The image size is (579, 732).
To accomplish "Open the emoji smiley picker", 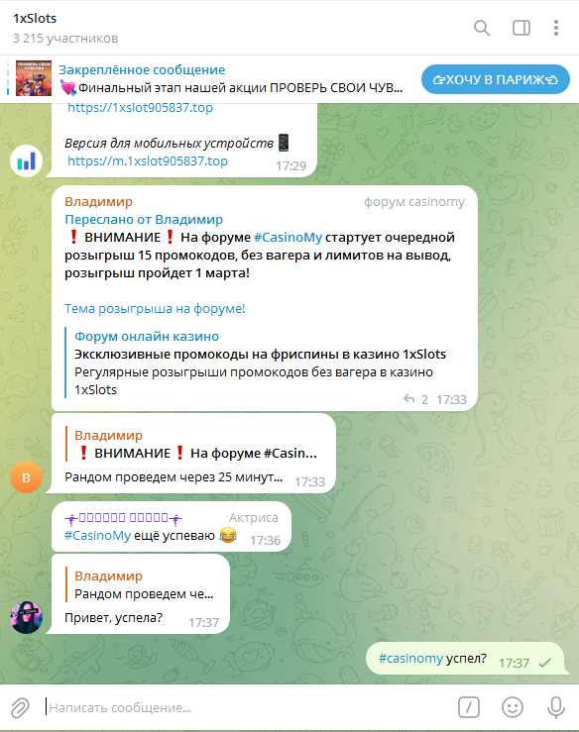I will [513, 707].
